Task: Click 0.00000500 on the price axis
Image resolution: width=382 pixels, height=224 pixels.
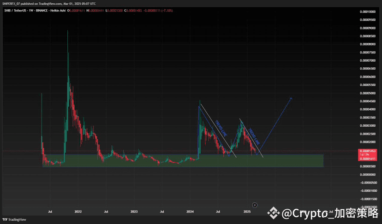Action: point(368,166)
